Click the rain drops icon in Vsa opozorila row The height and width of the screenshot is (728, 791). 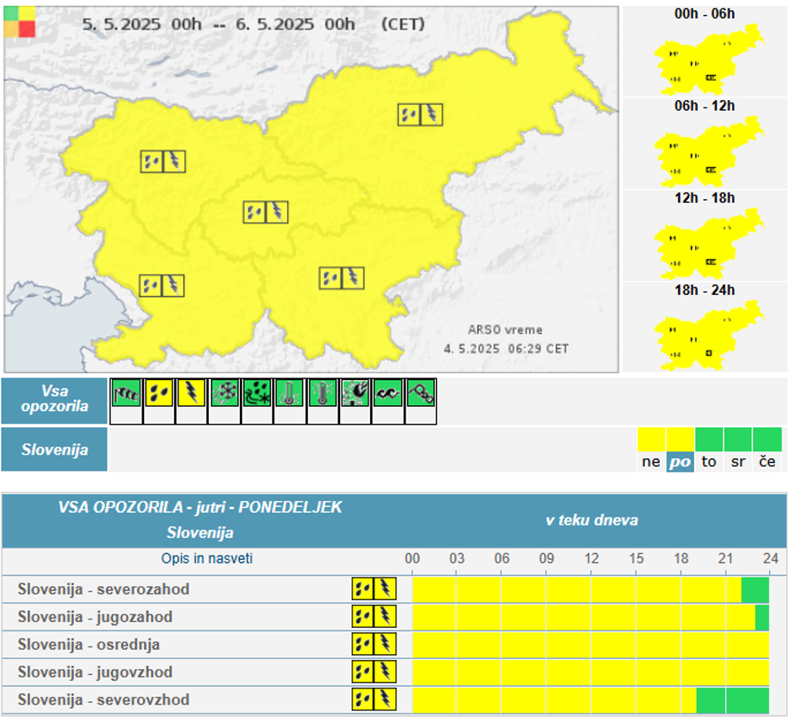[159, 393]
